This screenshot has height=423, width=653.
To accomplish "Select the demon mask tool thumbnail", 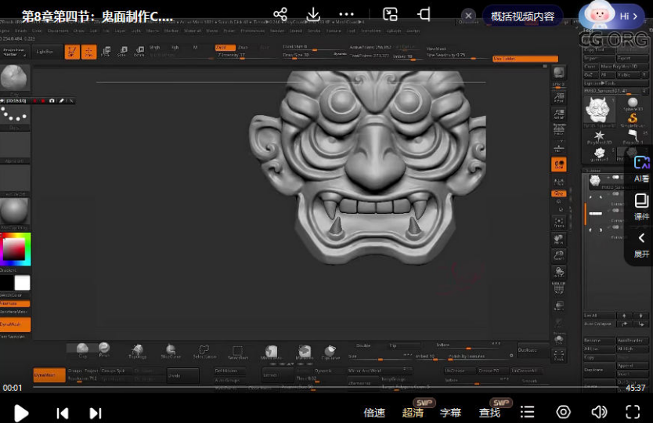I will click(598, 111).
